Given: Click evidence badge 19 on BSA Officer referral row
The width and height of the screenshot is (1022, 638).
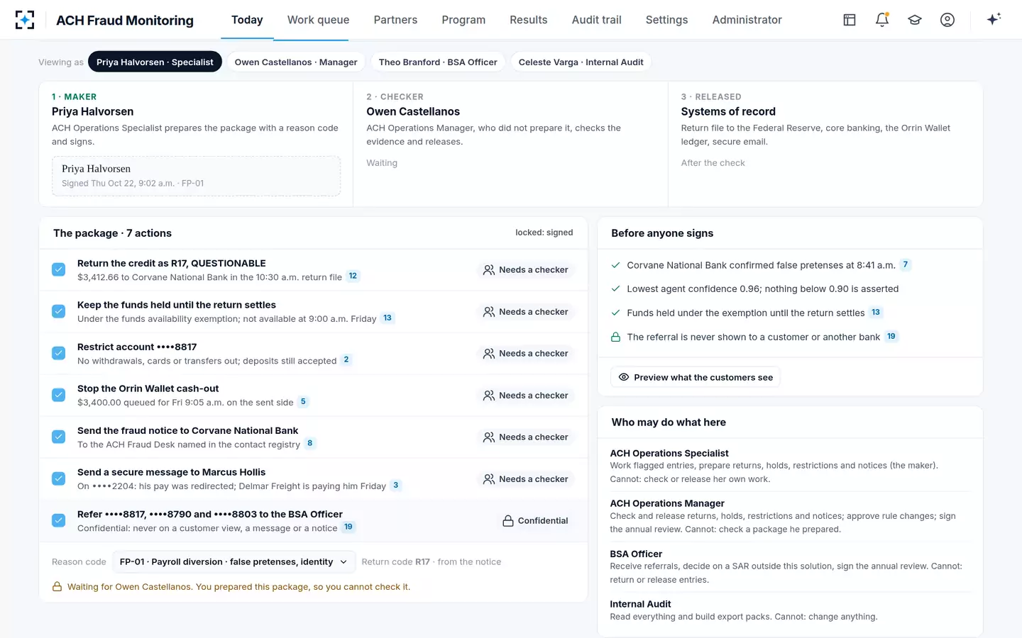Looking at the screenshot, I should 348,527.
